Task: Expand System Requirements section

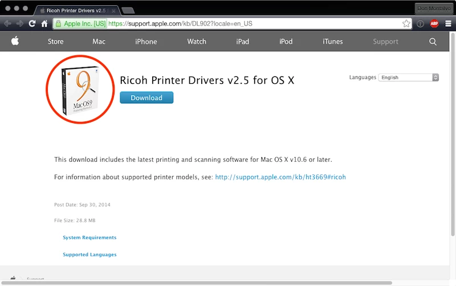Action: [x=89, y=238]
